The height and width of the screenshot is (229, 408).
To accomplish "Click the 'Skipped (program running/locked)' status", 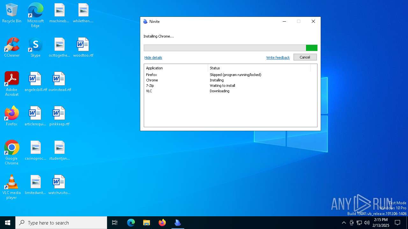I will (236, 75).
